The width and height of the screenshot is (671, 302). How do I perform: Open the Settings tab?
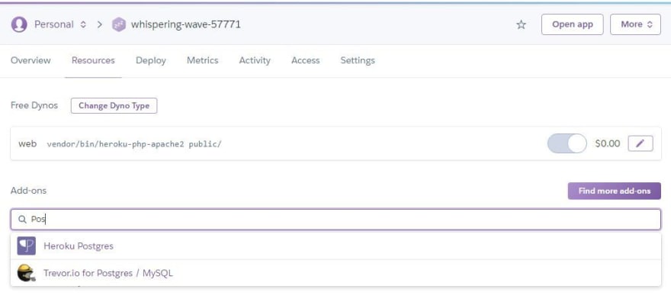coord(358,60)
